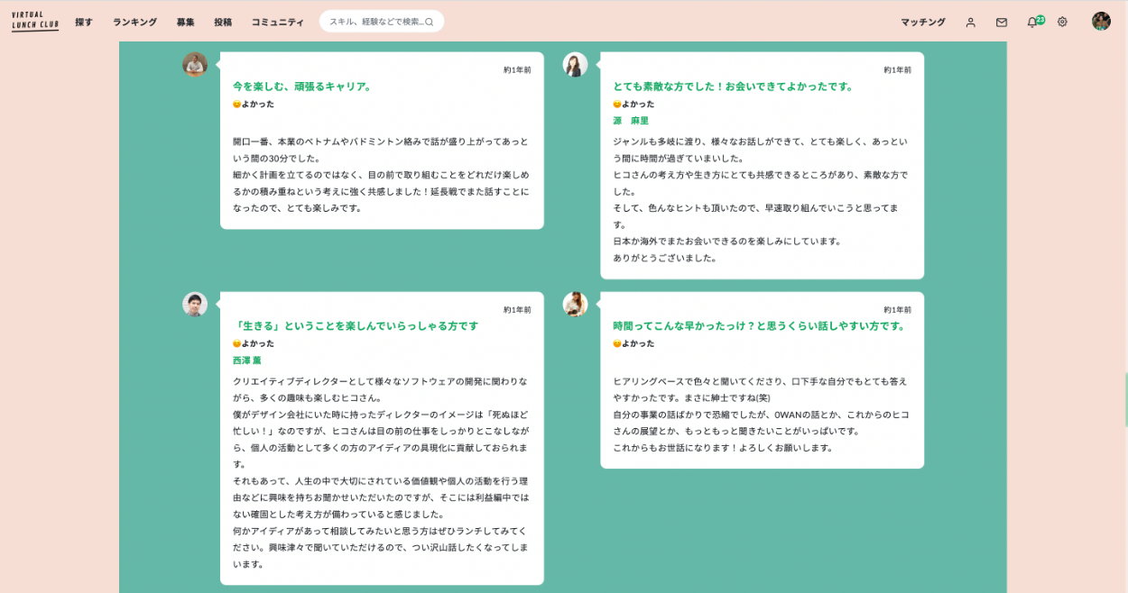Click the Virtual Lunch Club logo
1128x593 pixels.
(35, 22)
